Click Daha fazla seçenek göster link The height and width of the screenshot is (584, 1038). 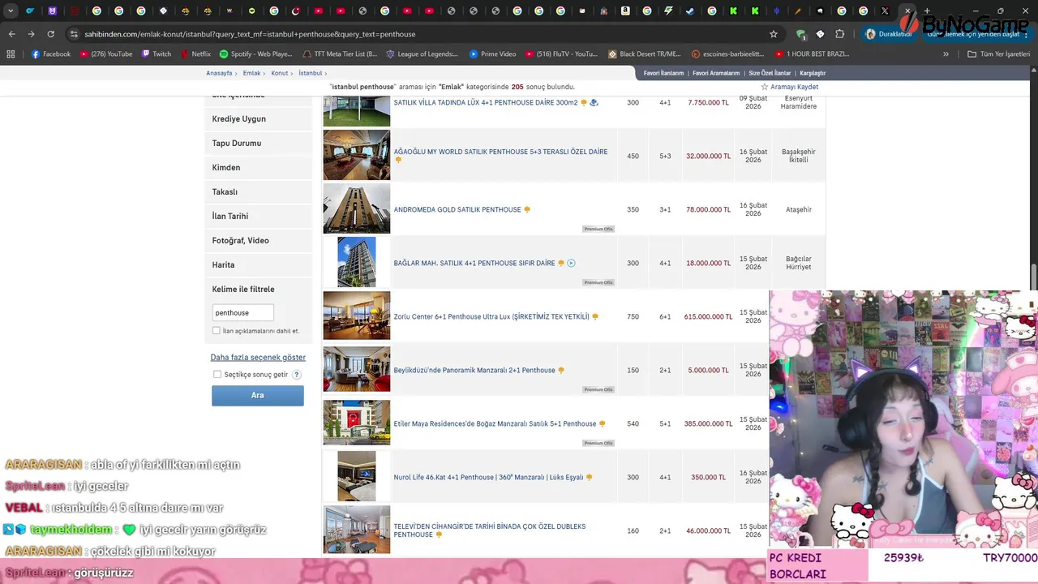pyautogui.click(x=258, y=357)
